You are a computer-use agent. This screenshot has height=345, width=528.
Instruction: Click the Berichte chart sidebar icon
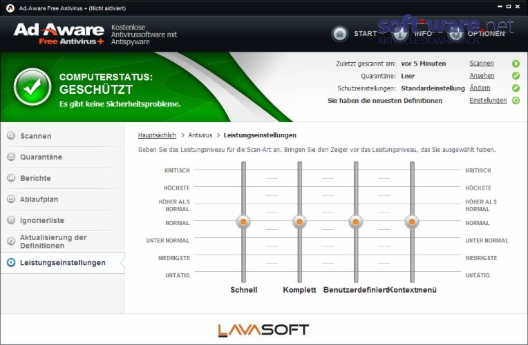coord(11,177)
